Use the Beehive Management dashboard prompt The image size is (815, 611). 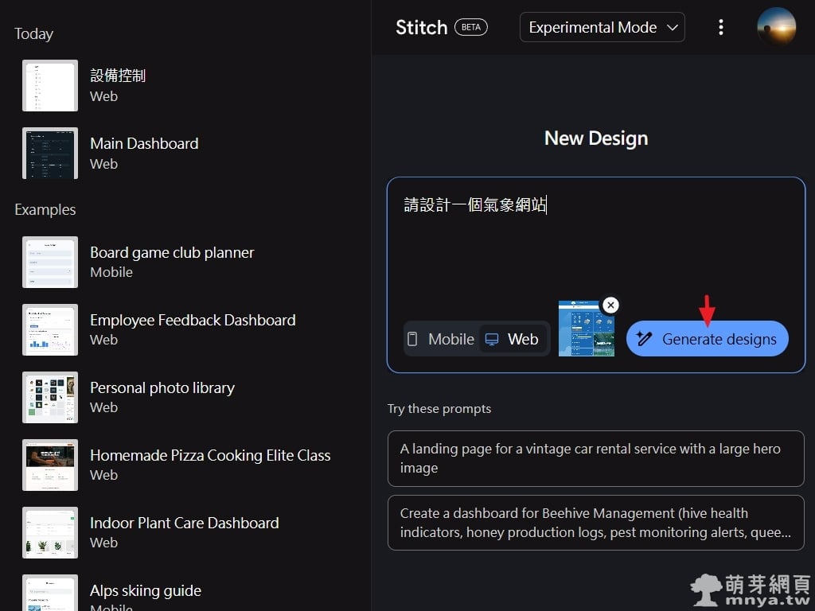(595, 523)
